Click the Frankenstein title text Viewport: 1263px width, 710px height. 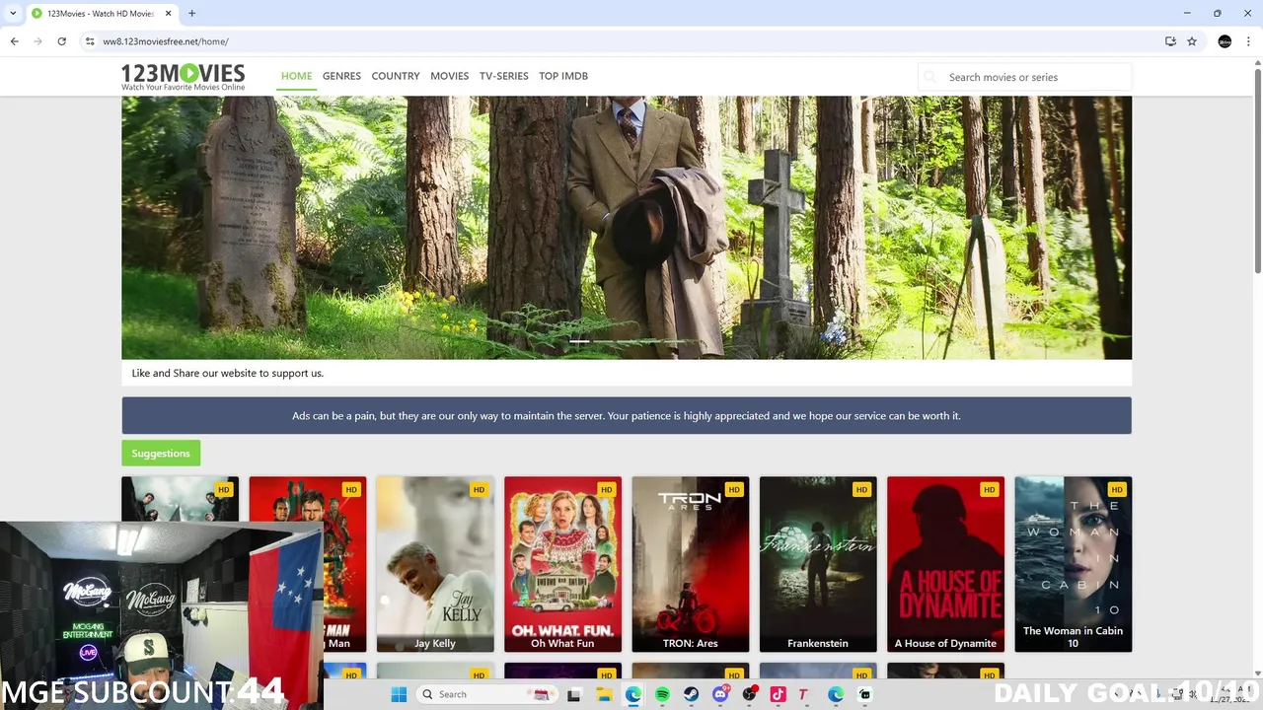coord(818,643)
